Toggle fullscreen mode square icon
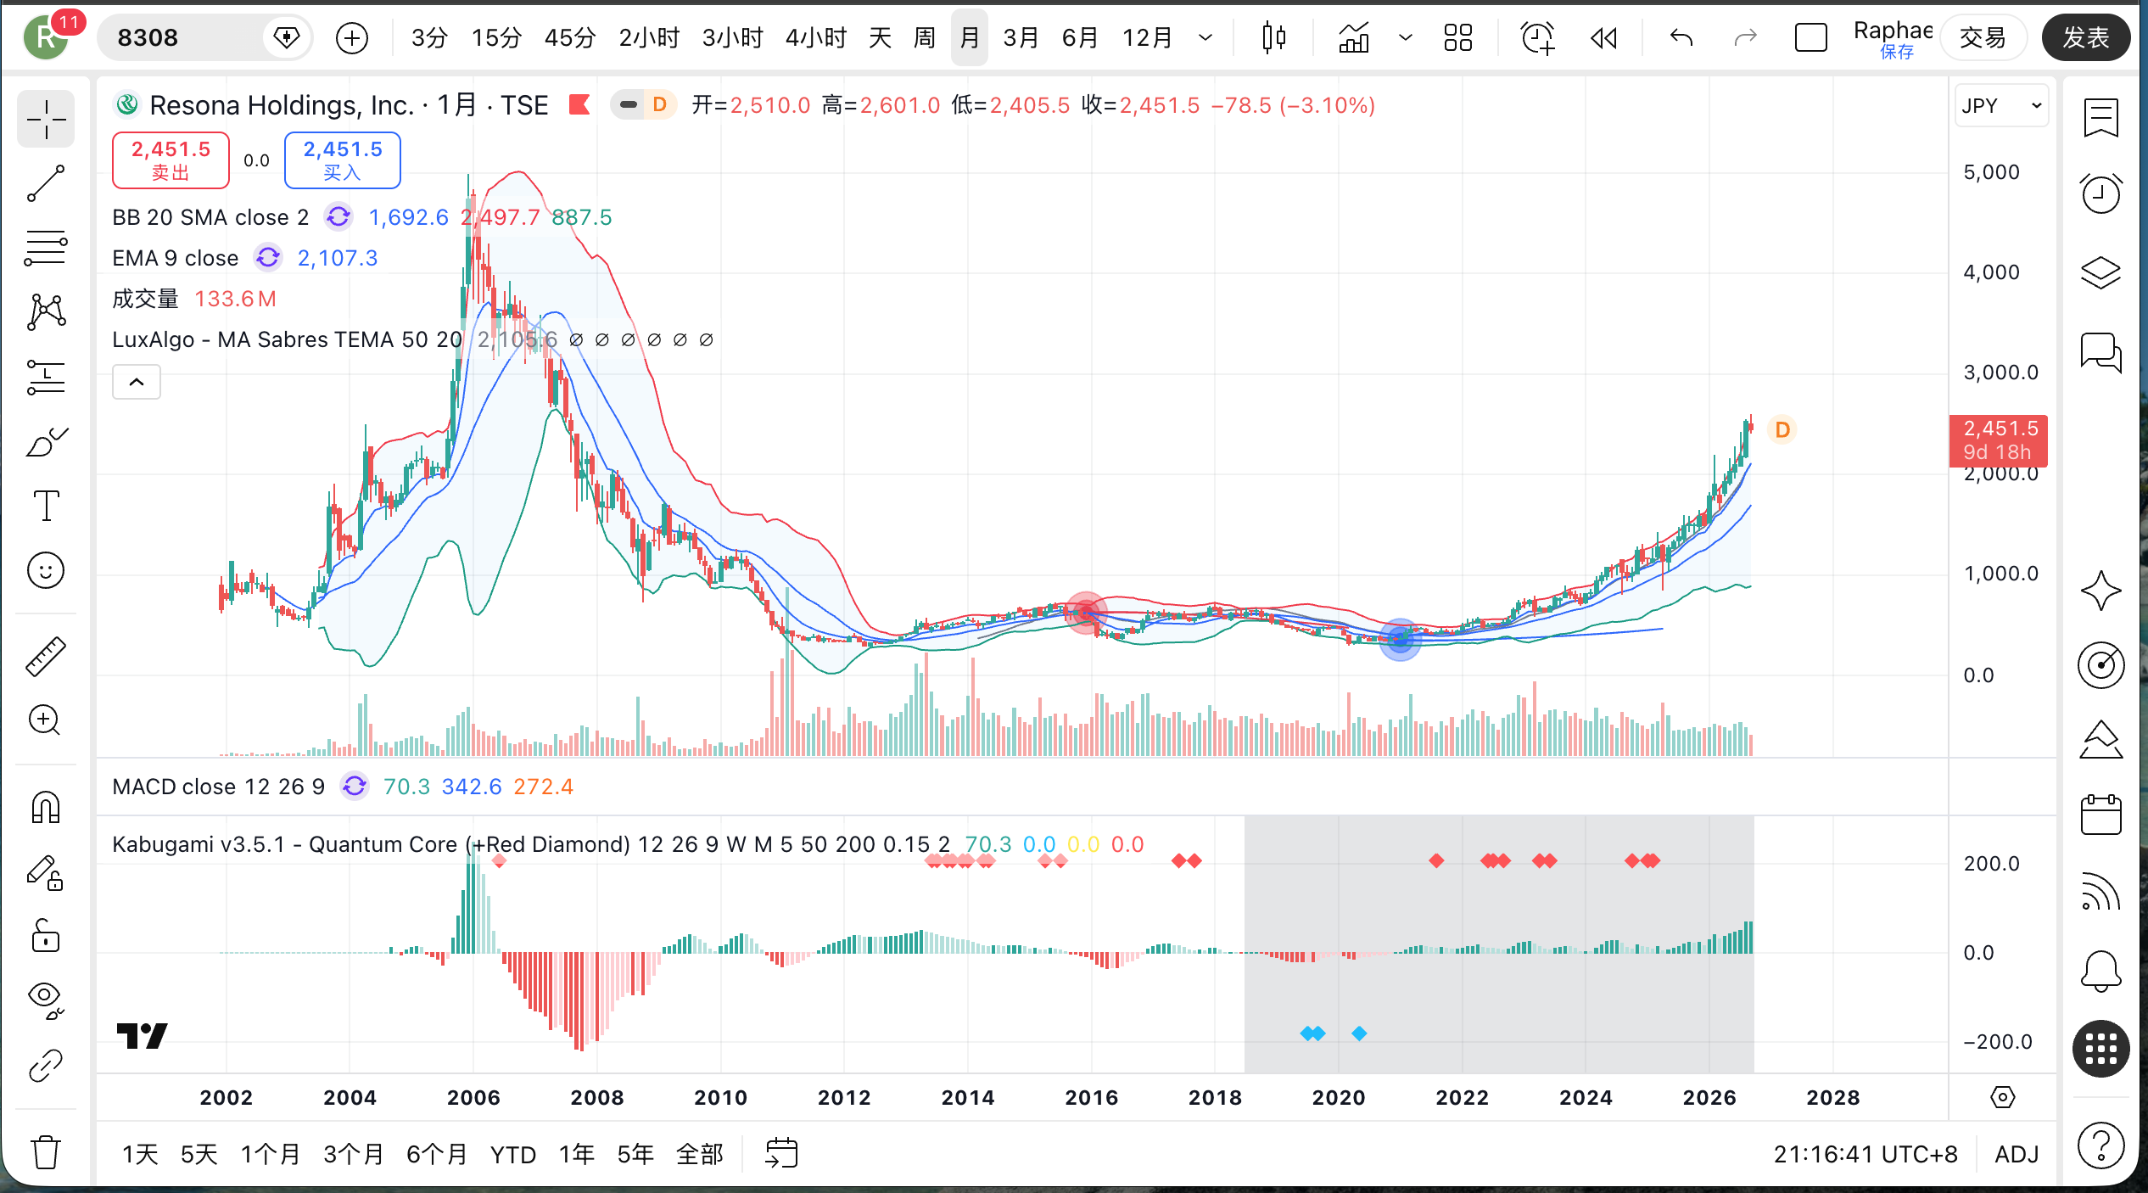Viewport: 2148px width, 1193px height. pyautogui.click(x=1810, y=38)
